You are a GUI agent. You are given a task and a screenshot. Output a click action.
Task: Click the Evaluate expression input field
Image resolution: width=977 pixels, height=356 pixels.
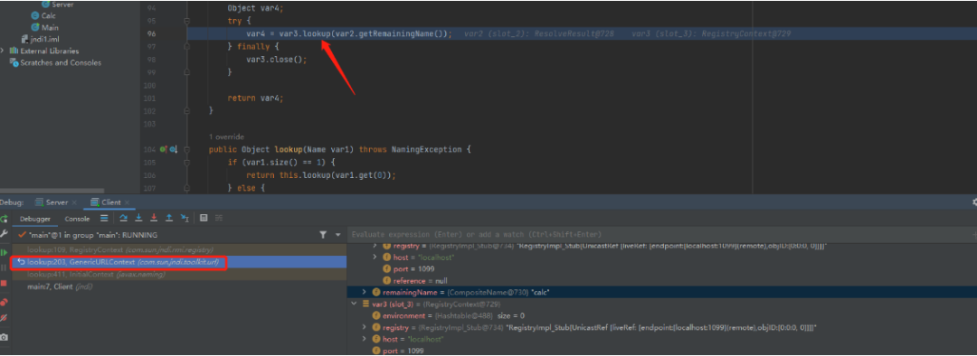660,235
